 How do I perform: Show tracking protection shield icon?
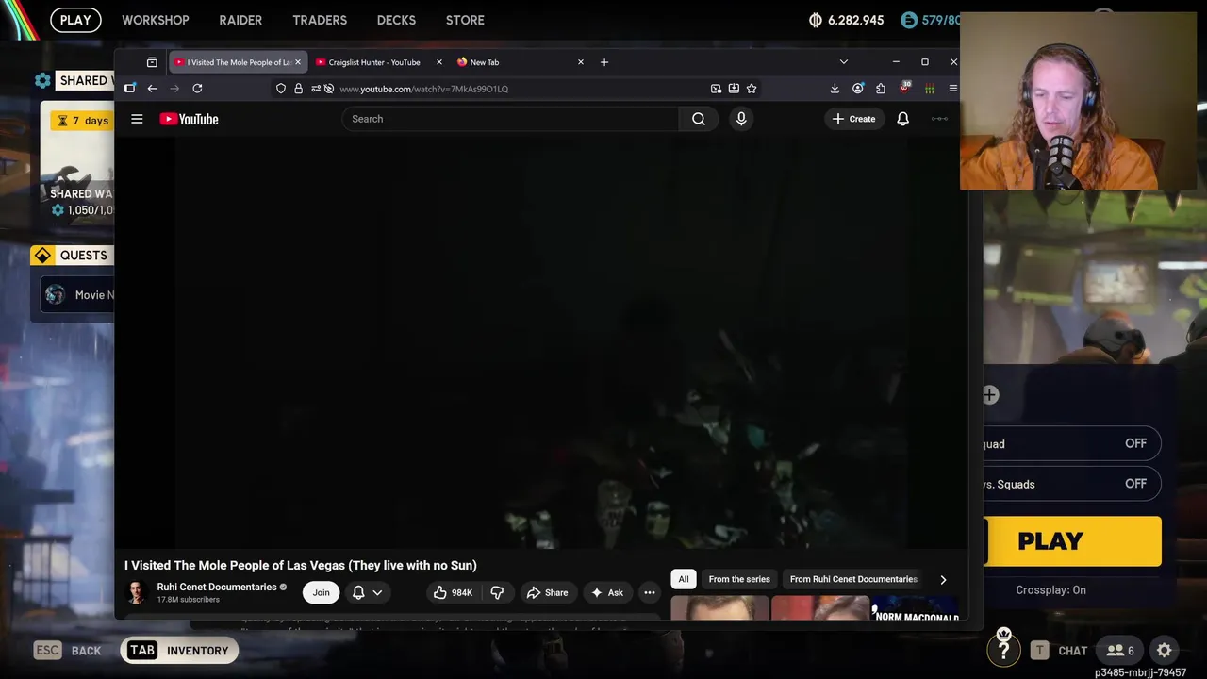[x=281, y=89]
